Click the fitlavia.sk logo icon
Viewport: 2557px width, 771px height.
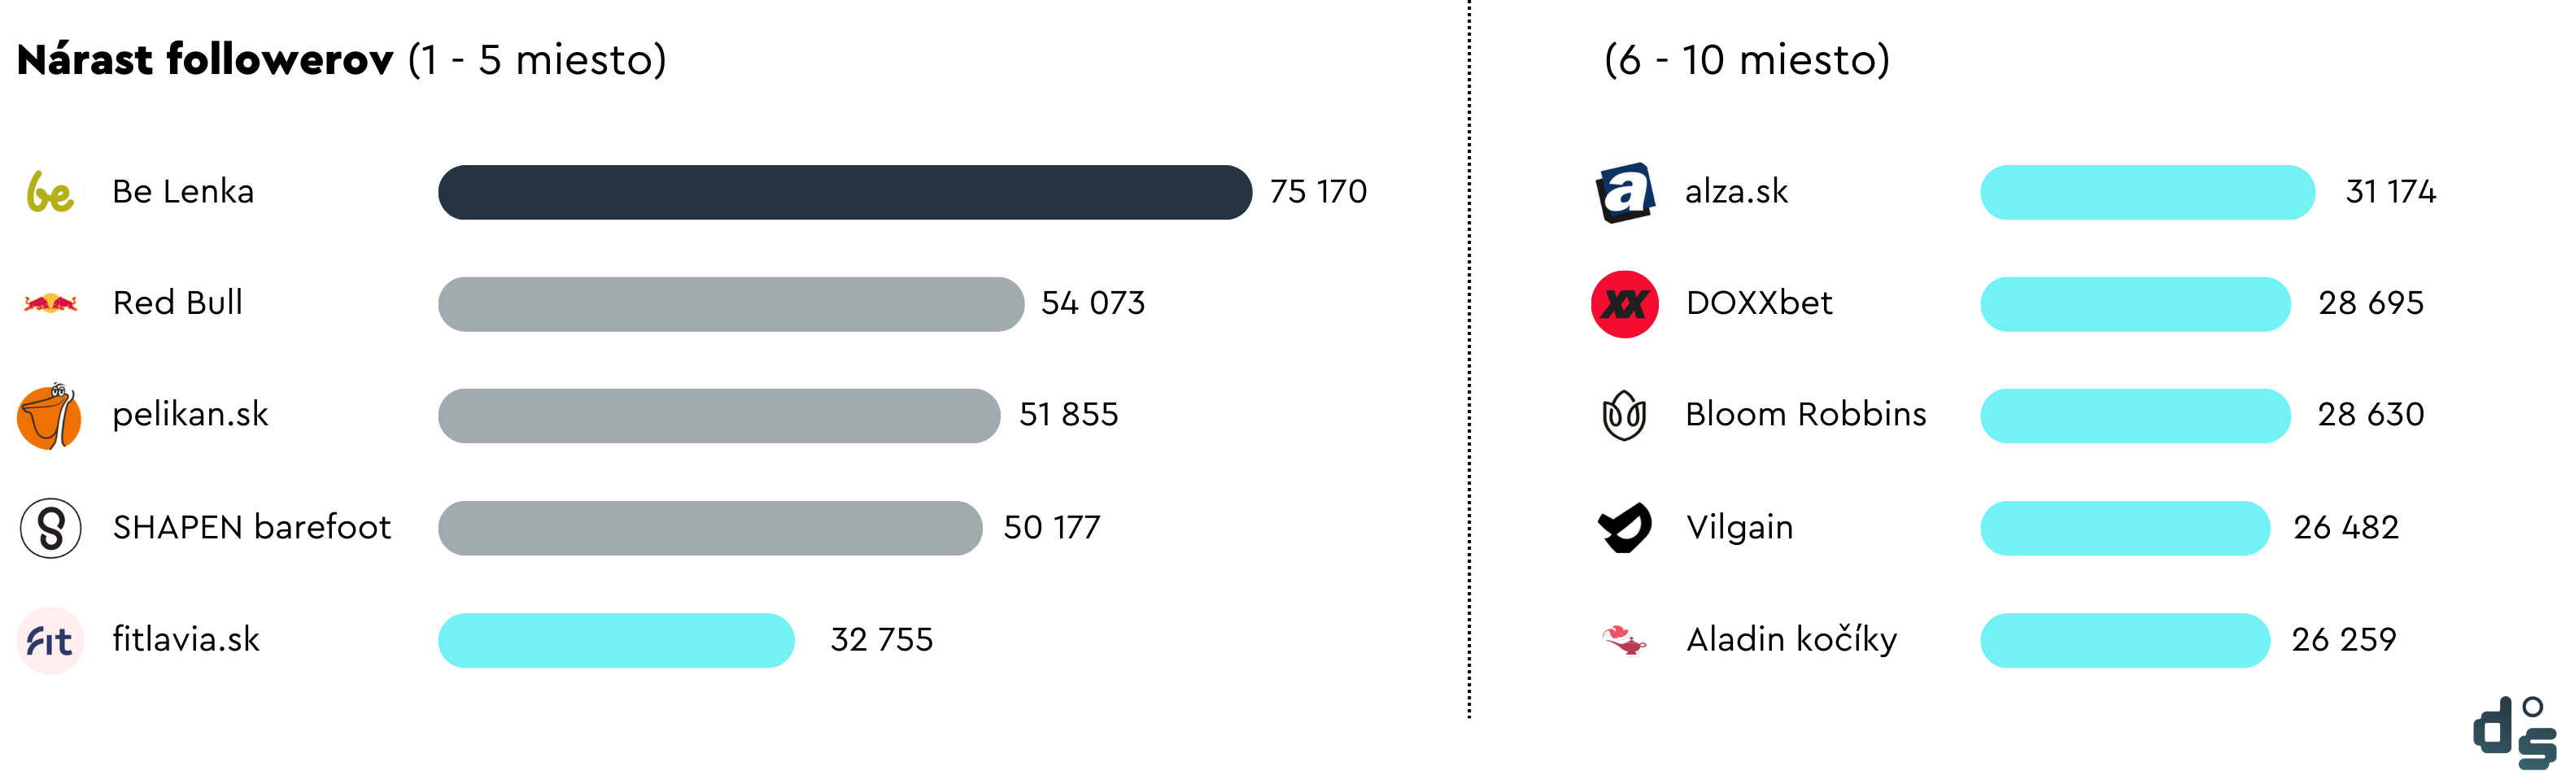pyautogui.click(x=50, y=641)
